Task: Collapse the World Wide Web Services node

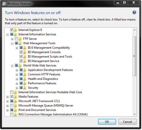Action: click(12, 66)
